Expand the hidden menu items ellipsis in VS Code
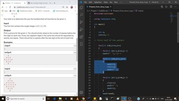The height and width of the screenshot is (101, 179). point(121,2)
